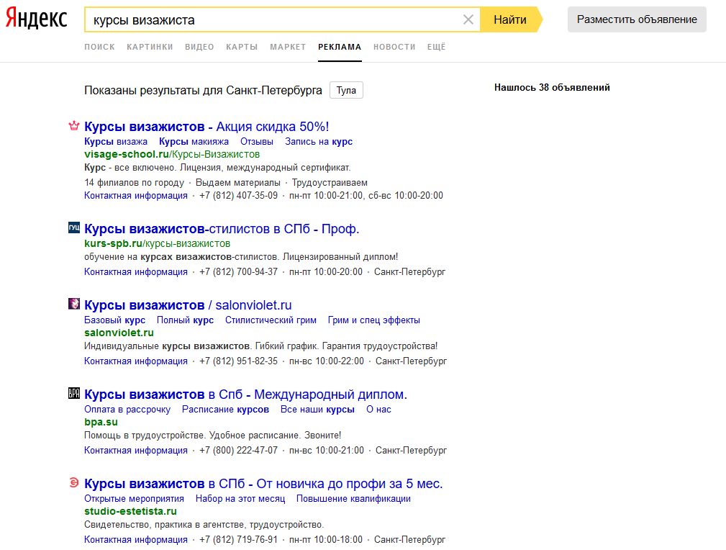Click the 'пн-пт 10:00-18:00' hours text
Viewport: 726px width, 550px height.
pos(326,540)
